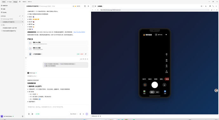Switch to the Code mode tab

pos(9,2)
